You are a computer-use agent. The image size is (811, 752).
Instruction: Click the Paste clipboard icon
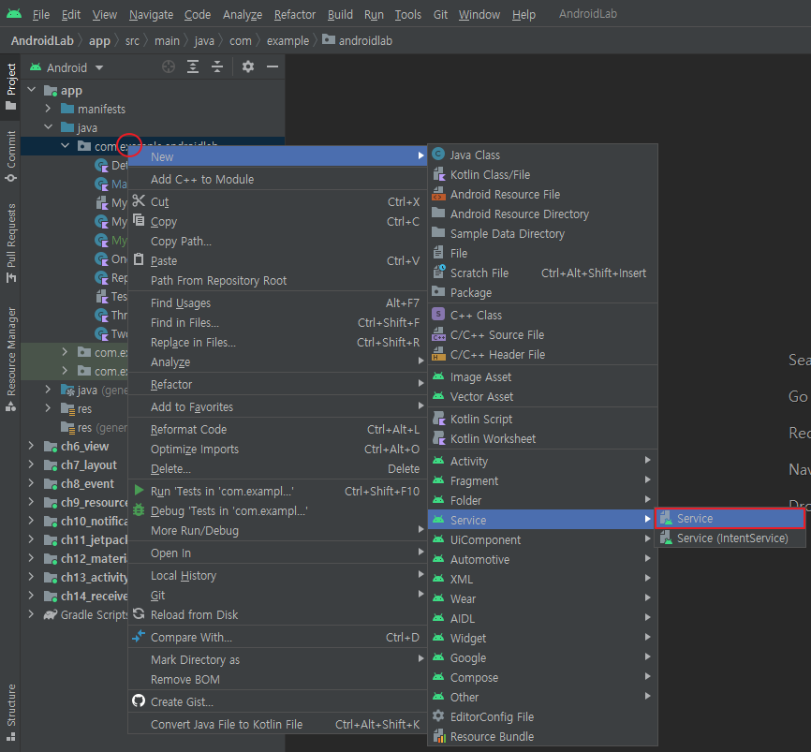pyautogui.click(x=139, y=259)
